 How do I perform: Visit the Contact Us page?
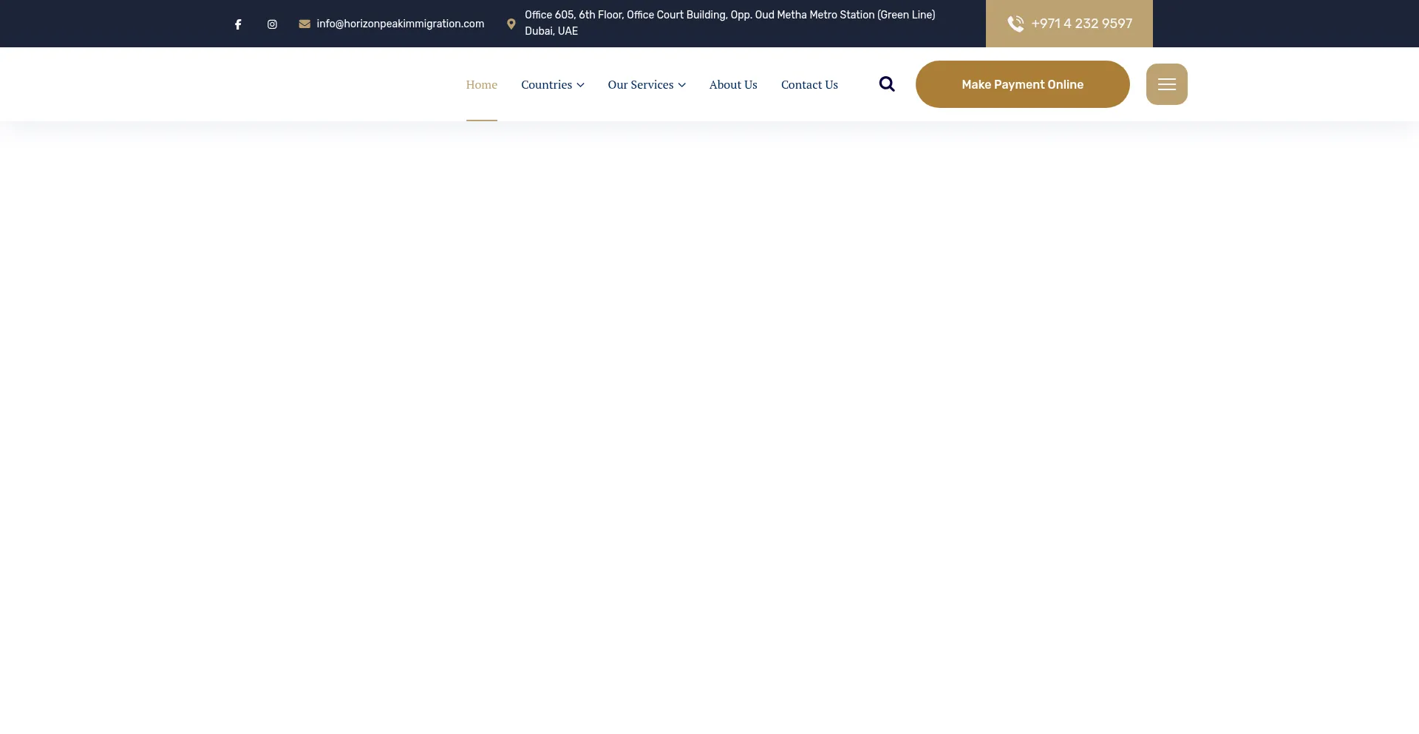click(x=809, y=84)
